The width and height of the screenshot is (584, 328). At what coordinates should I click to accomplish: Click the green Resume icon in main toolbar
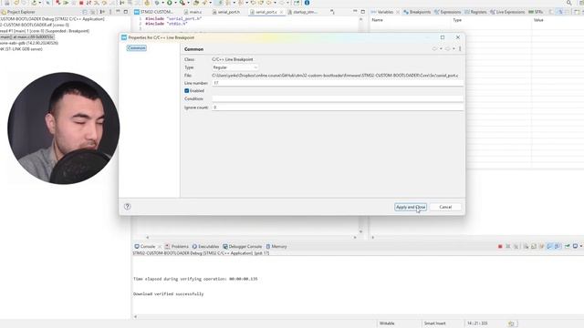pyautogui.click(x=66, y=3)
